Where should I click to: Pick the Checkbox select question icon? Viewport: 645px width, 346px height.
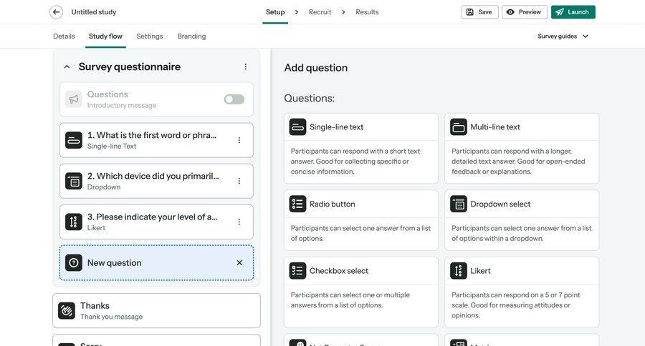point(297,271)
